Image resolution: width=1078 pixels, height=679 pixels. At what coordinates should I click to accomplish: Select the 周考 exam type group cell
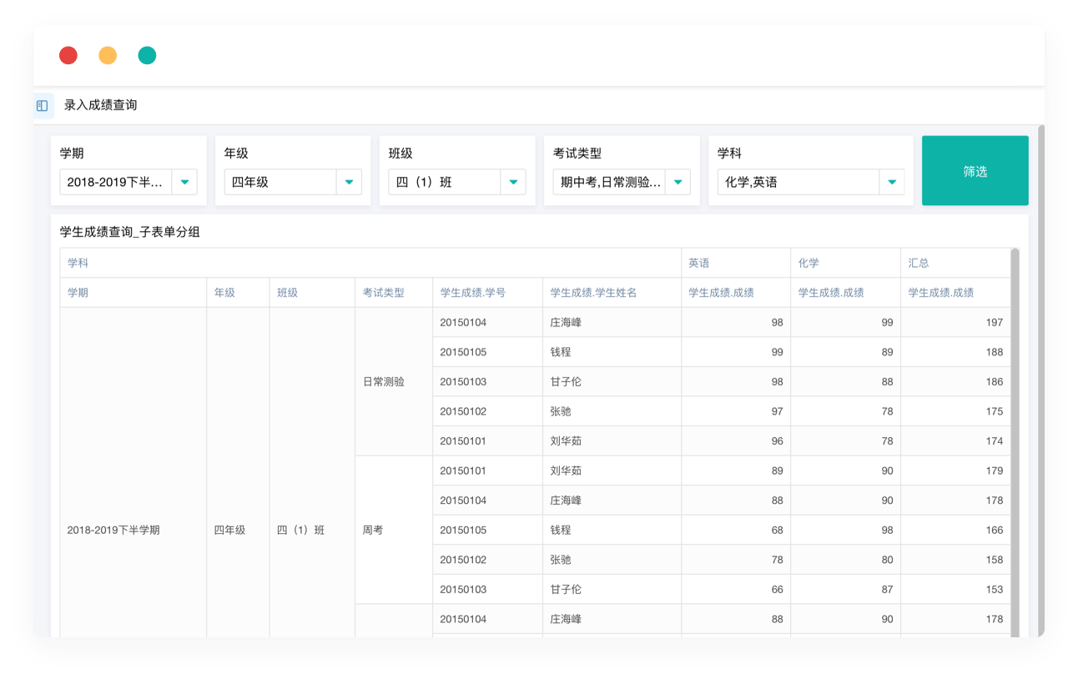[x=373, y=531]
